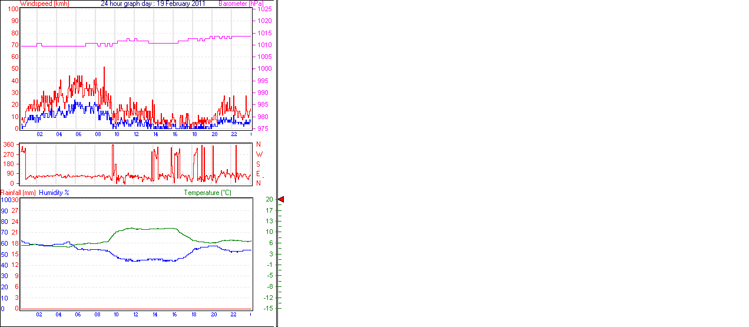
Task: Click the Humidity % label
Action: [x=54, y=193]
